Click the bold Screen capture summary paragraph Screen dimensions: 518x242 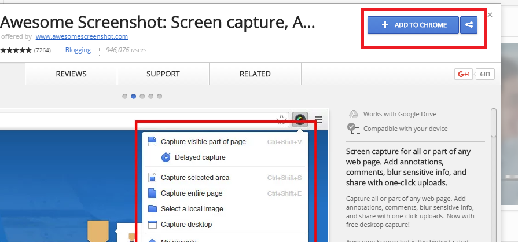(408, 167)
